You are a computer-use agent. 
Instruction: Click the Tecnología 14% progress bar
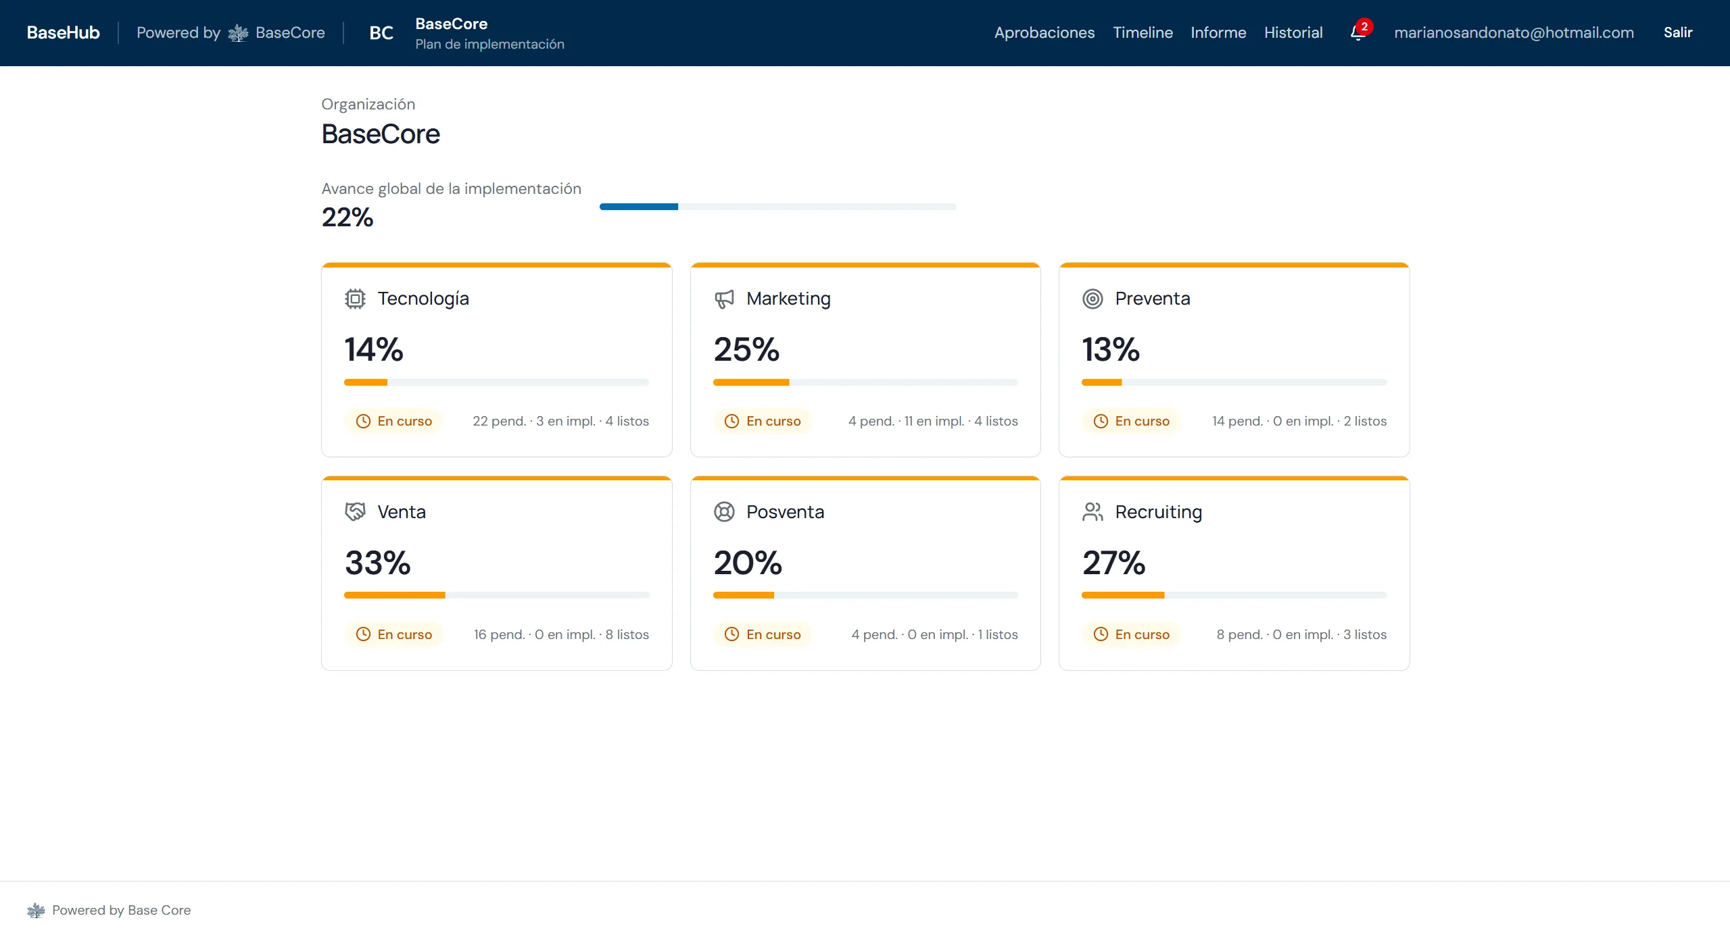(x=496, y=382)
